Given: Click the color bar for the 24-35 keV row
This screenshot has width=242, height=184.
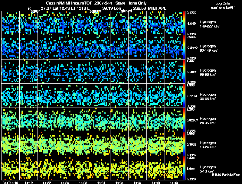Looking at the screenshot, I should click(184, 120).
